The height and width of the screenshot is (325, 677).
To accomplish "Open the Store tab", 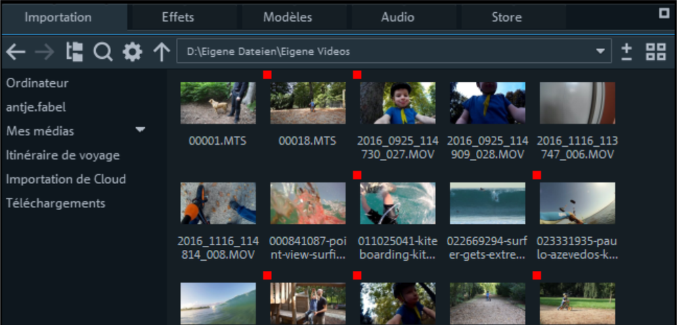I will pyautogui.click(x=506, y=18).
